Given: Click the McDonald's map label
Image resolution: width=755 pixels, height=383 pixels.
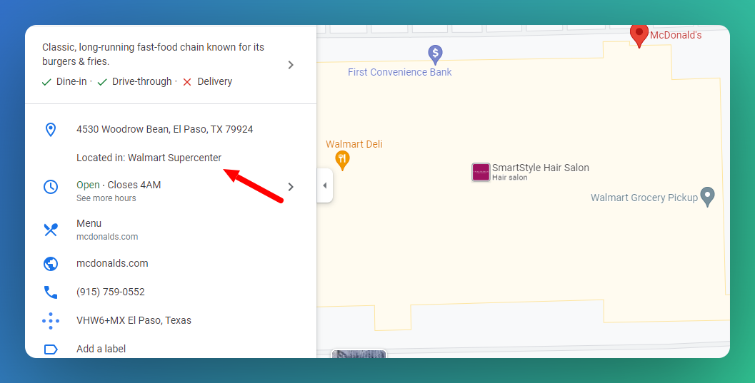Looking at the screenshot, I should coord(676,35).
